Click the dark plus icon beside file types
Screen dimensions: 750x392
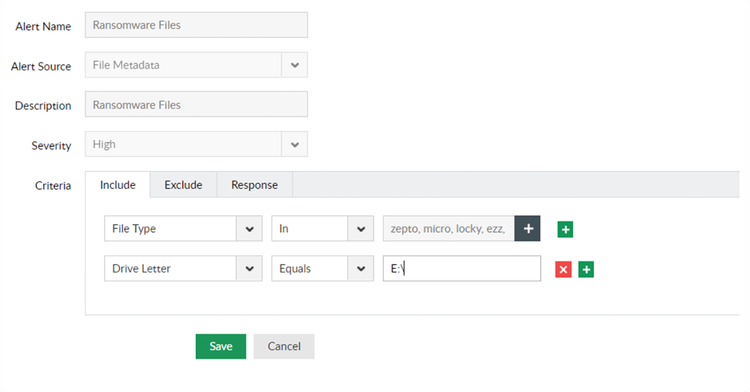click(x=528, y=228)
